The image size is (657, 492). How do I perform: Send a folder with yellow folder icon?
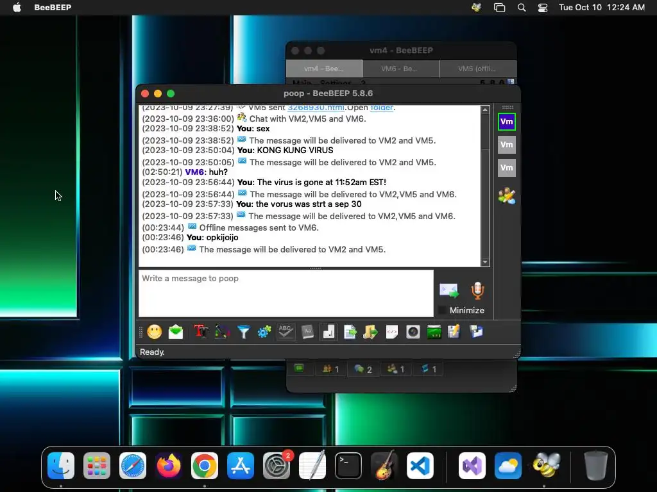tap(370, 332)
